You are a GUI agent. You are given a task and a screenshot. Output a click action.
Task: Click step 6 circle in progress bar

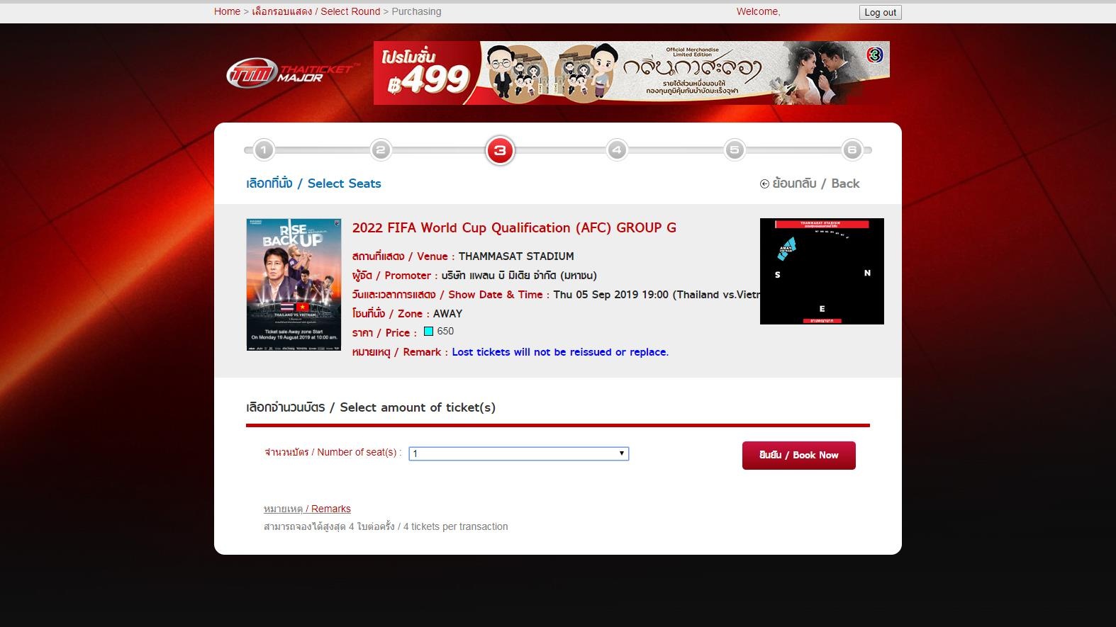point(852,150)
